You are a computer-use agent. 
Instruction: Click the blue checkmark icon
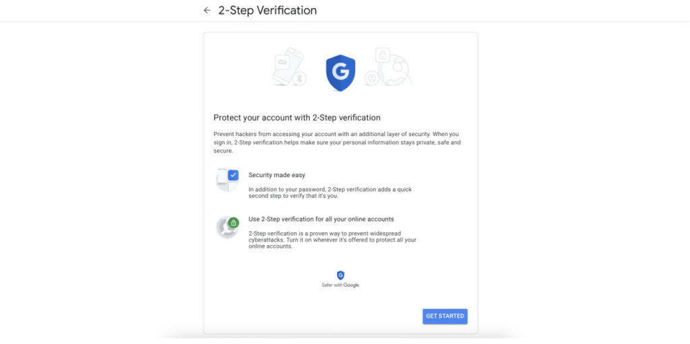(233, 175)
